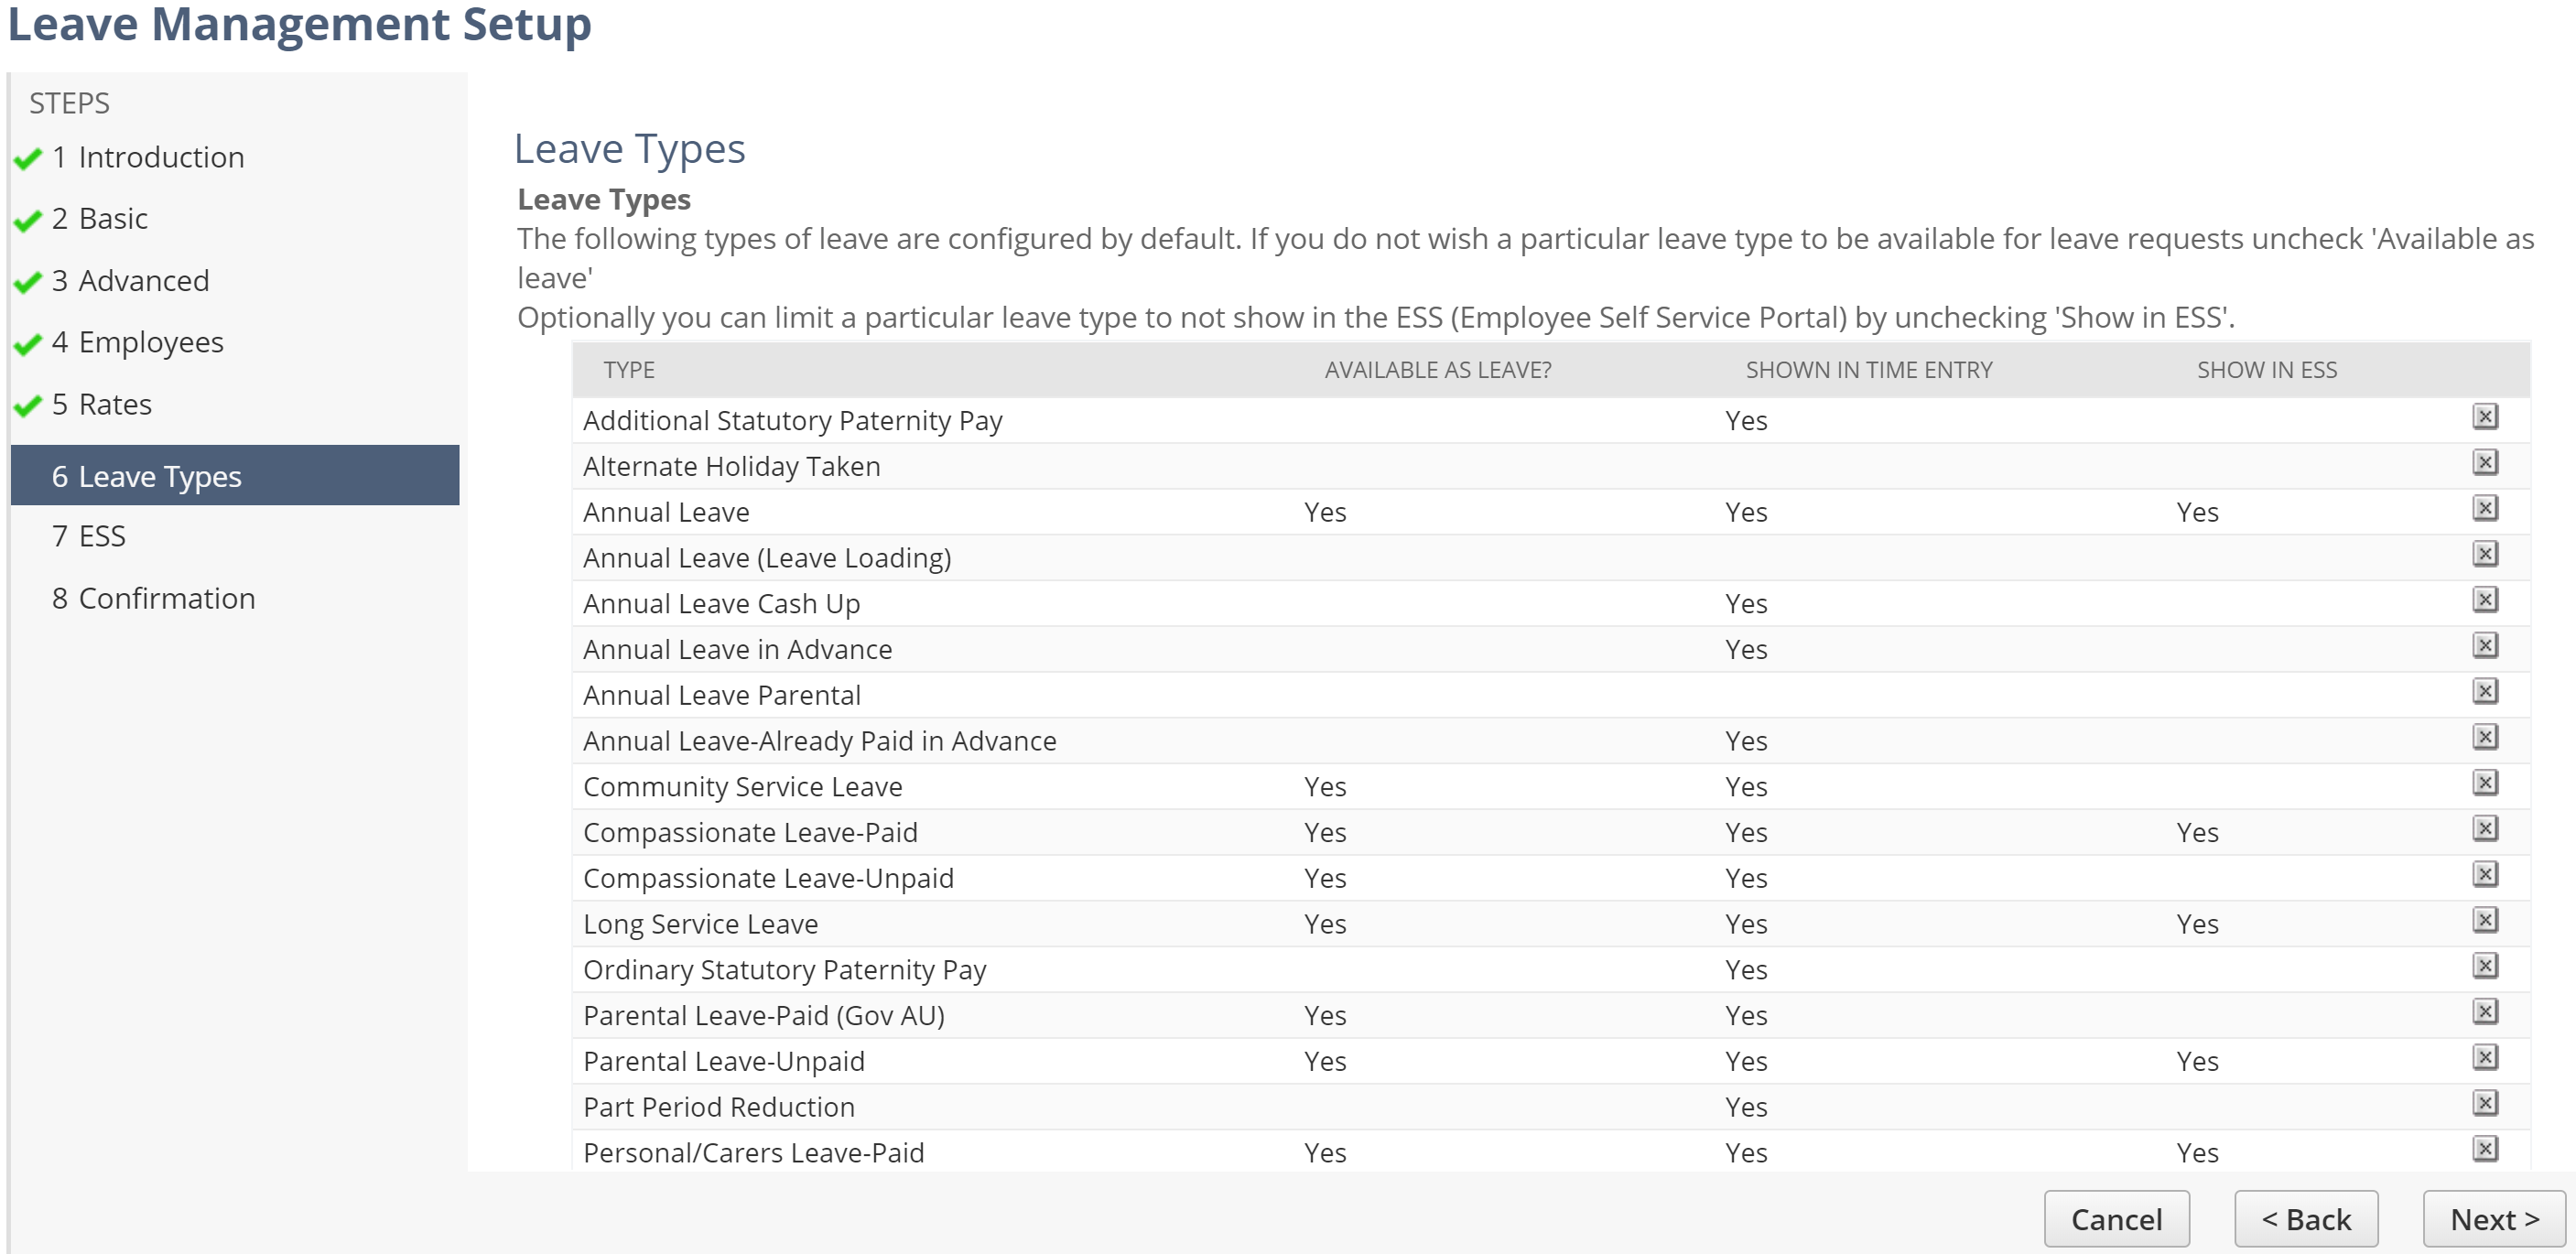Cancel the Leave Management Setup wizard
2576x1254 pixels.
coord(2116,1218)
